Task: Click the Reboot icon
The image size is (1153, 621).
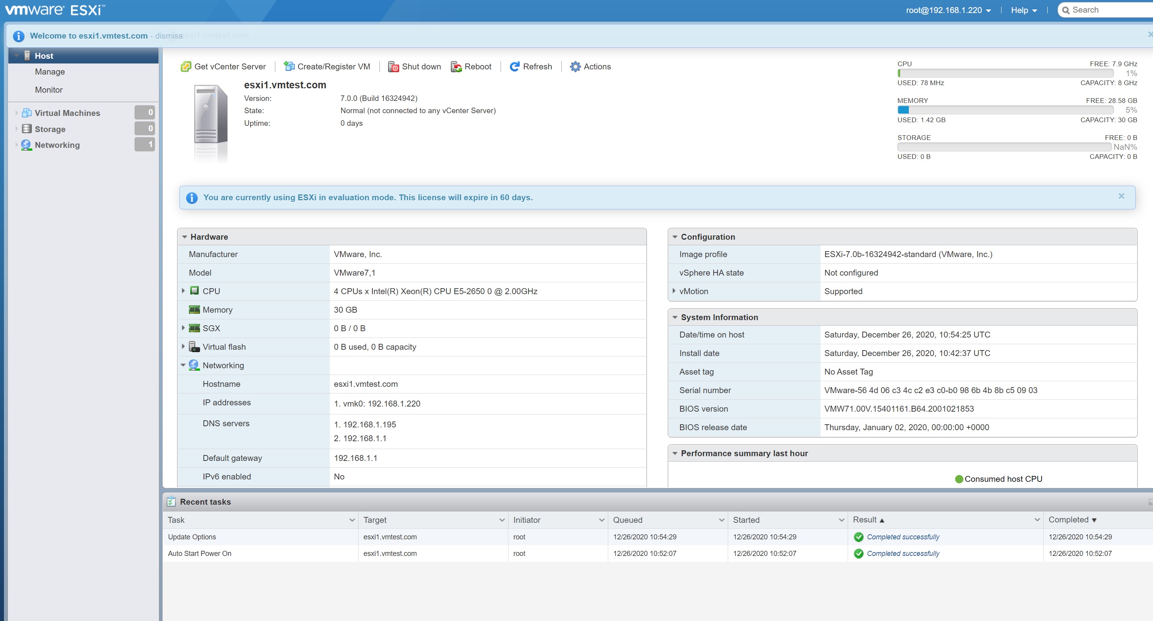Action: click(456, 67)
